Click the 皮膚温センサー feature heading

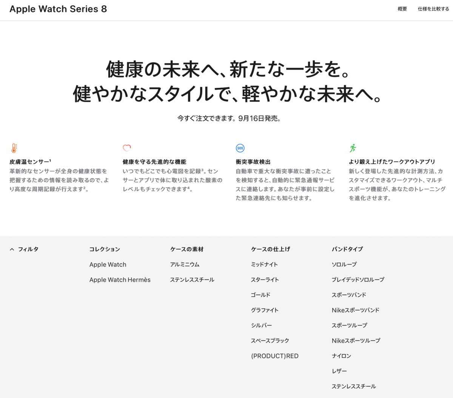click(x=30, y=162)
